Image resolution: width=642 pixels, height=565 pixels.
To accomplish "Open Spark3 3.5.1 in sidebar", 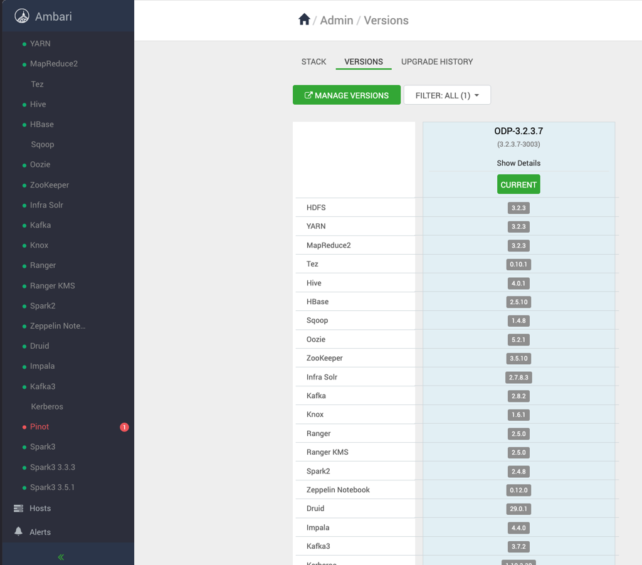I will point(52,487).
